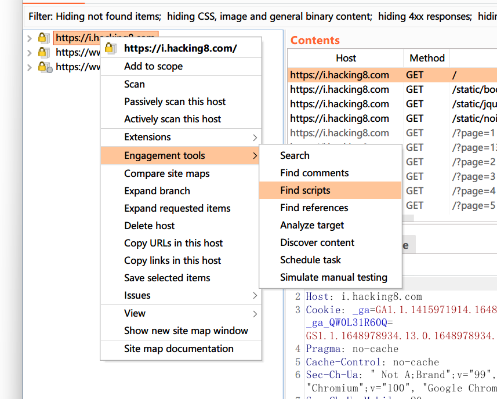The image size is (497, 399).
Task: Choose Add to scope
Action: pos(181,66)
